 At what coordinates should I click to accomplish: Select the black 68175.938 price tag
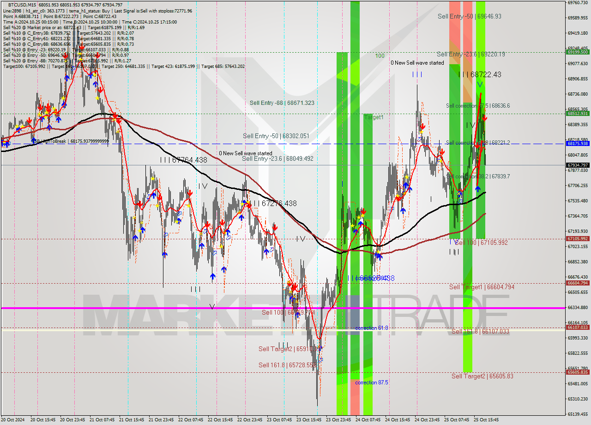(578, 144)
